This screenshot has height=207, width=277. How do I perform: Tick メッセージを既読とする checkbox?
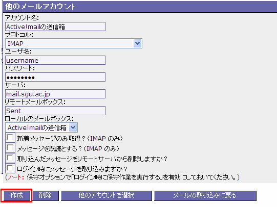[10, 148]
